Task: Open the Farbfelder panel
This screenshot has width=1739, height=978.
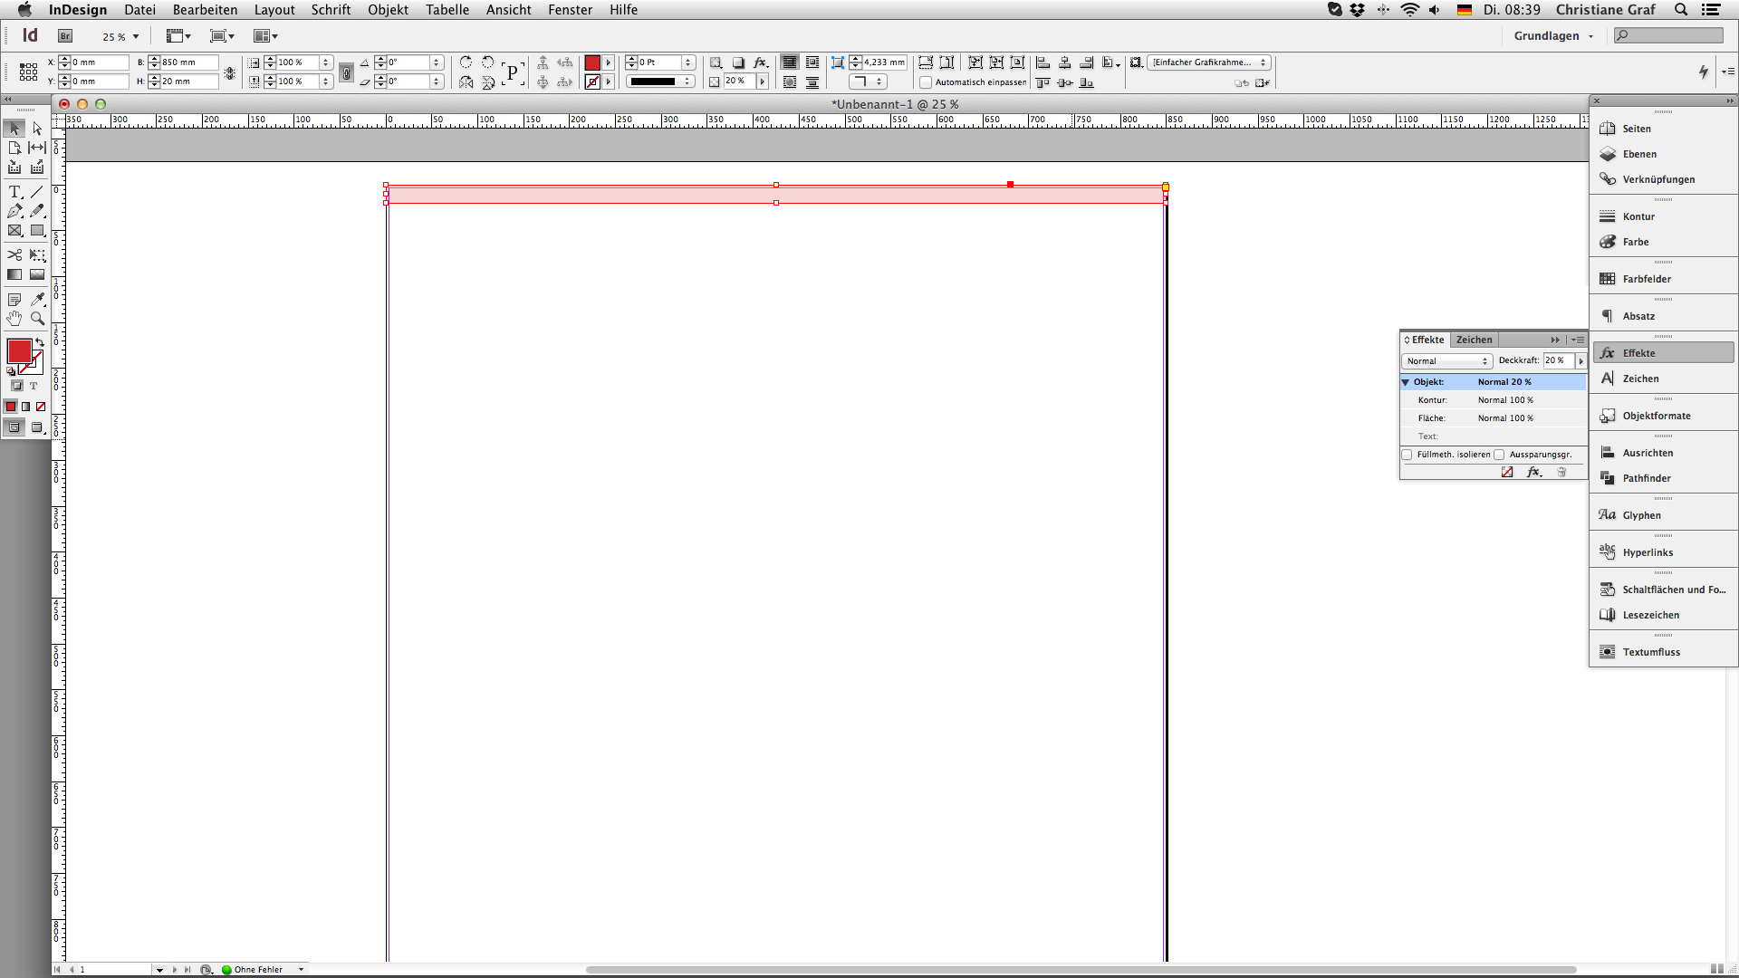Action: click(1646, 279)
